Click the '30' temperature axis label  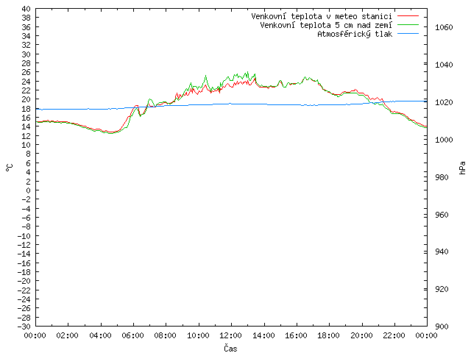[x=26, y=54]
